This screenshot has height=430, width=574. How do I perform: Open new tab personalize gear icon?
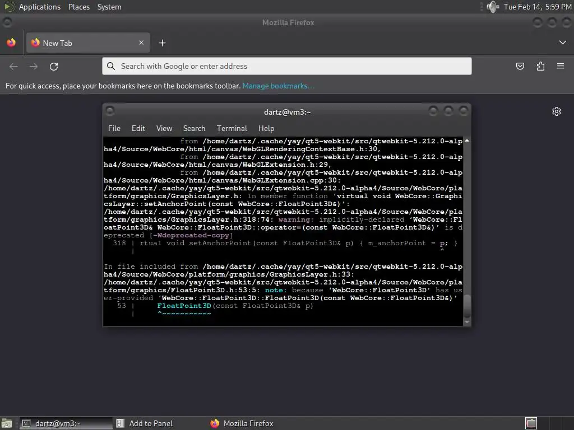557,111
